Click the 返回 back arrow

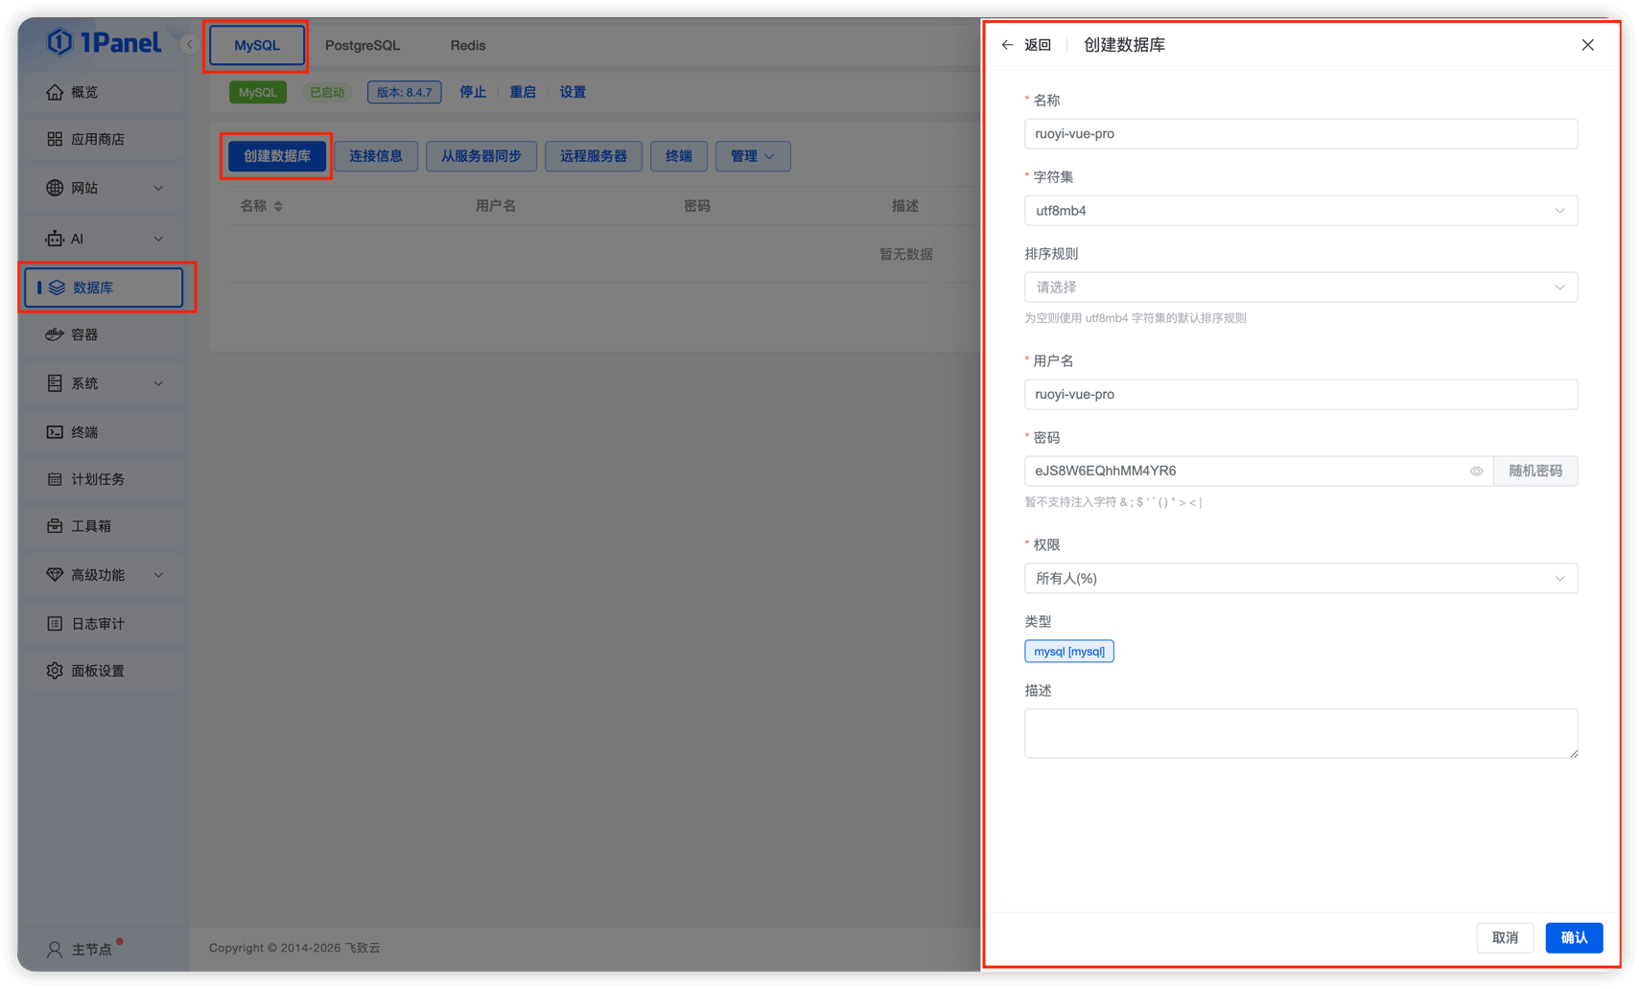click(x=1007, y=45)
